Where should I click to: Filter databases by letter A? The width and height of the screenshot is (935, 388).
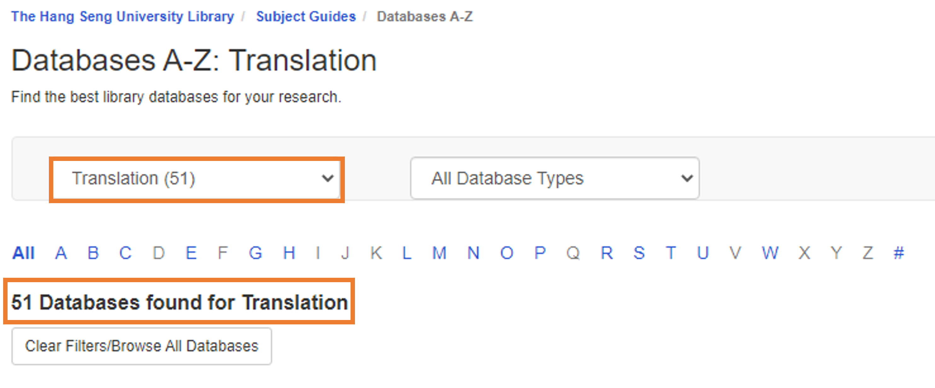pos(61,253)
